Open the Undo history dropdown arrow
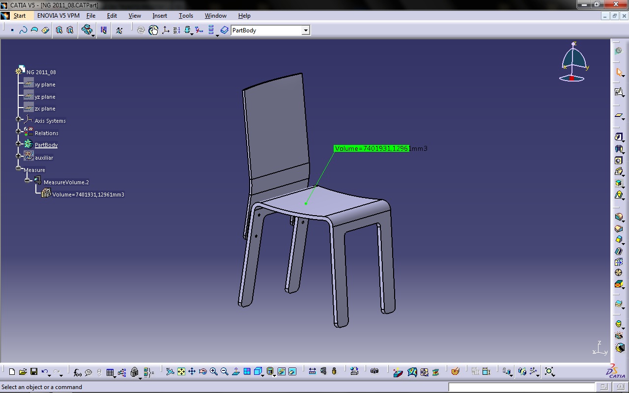Viewport: 629px width, 393px height. [x=50, y=376]
